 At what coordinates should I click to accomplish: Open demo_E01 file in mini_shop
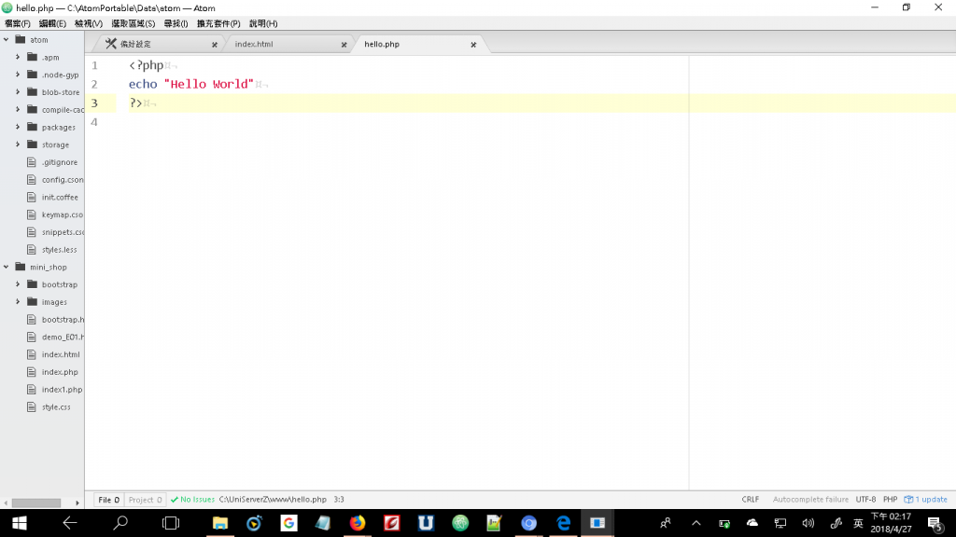[63, 337]
